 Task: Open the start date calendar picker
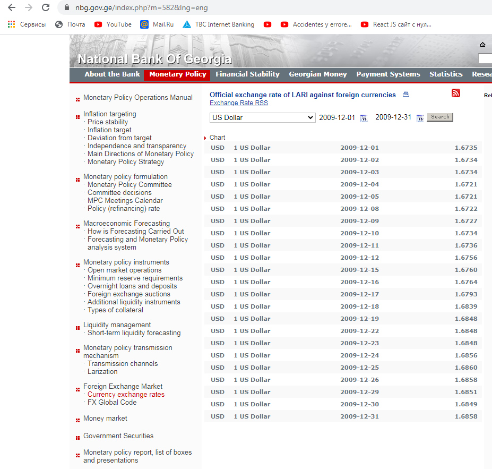click(x=364, y=118)
